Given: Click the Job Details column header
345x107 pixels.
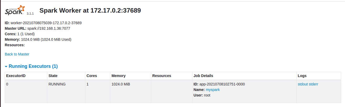Looking at the screenshot, I should point(203,76).
